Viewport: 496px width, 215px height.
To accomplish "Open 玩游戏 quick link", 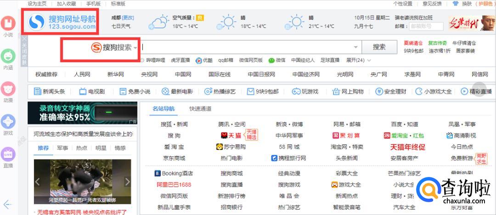I will (x=305, y=92).
